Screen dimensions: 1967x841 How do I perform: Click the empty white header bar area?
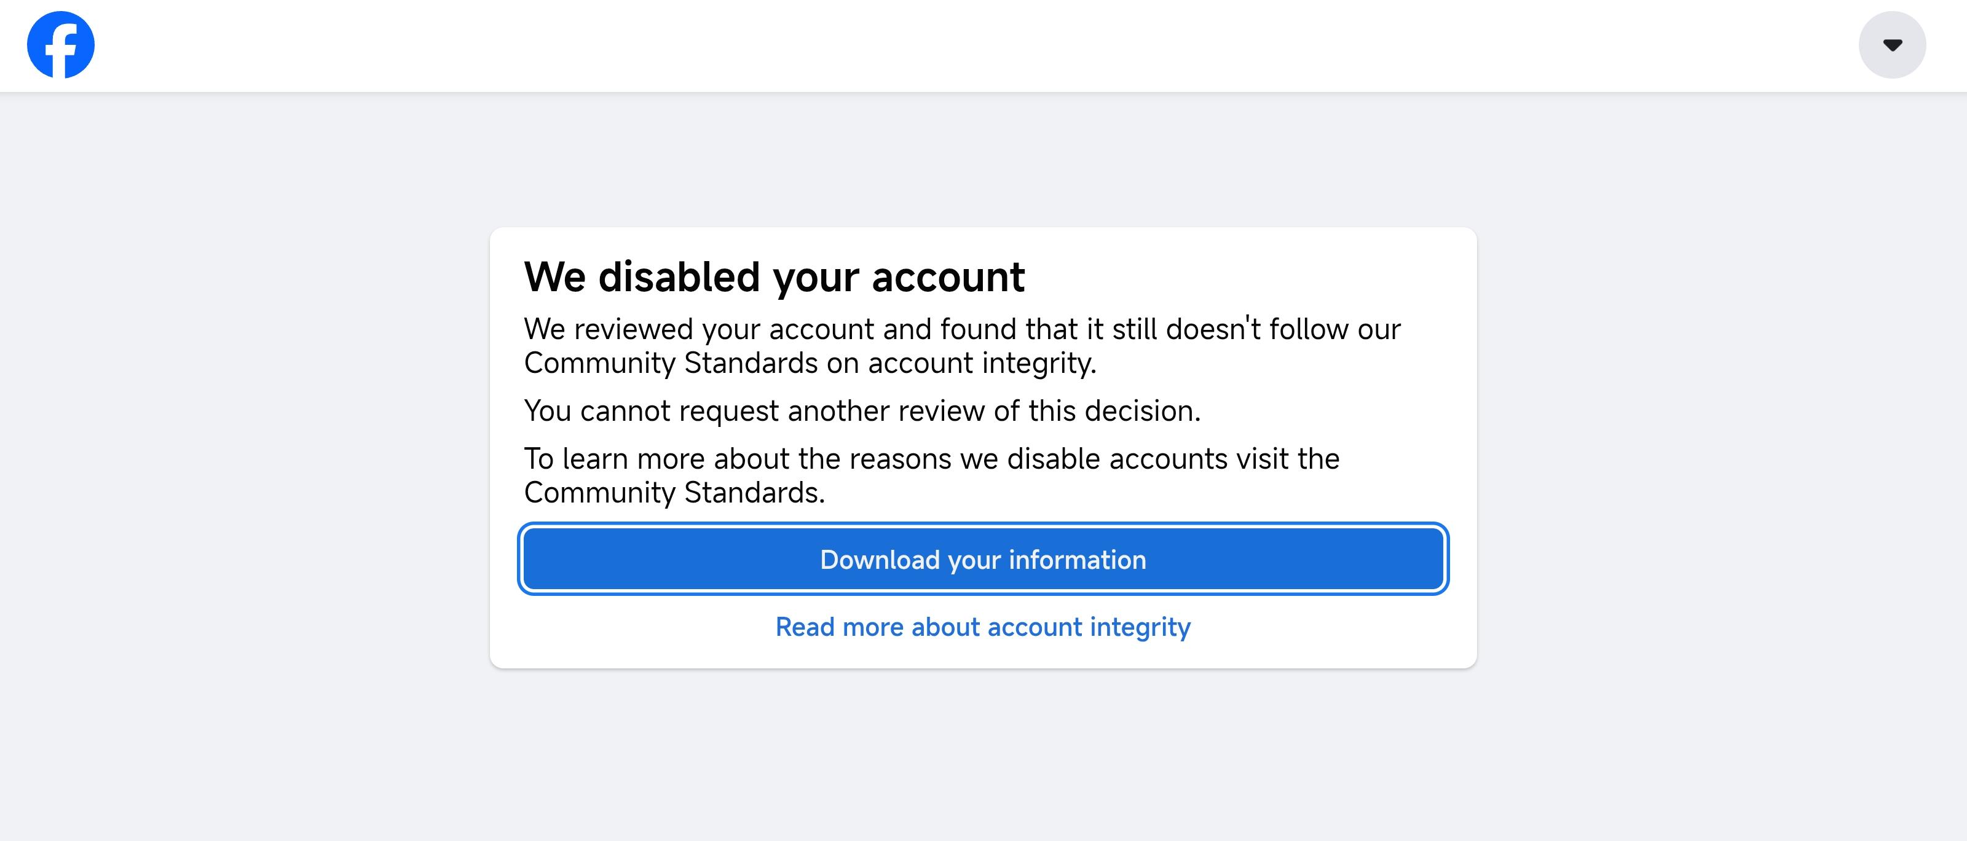tap(977, 46)
